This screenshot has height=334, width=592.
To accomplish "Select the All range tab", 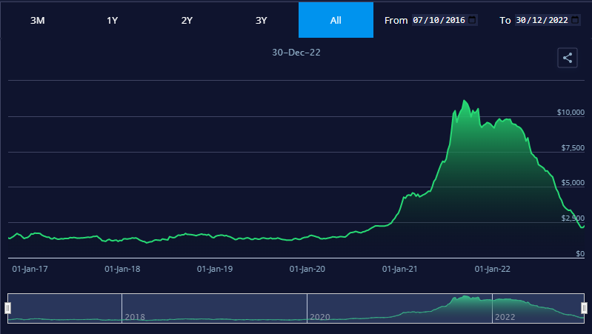I will coord(336,20).
